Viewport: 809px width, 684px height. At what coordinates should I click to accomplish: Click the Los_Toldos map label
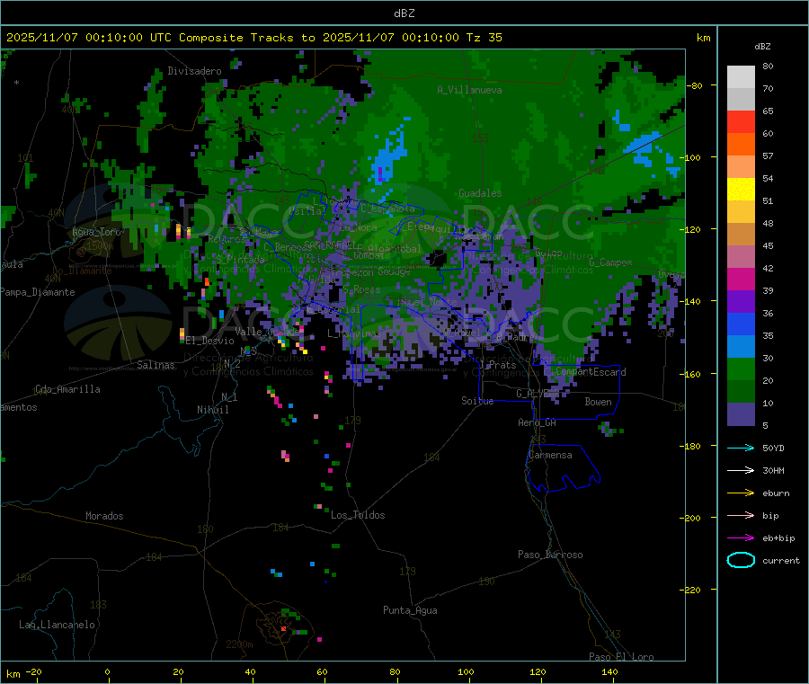pyautogui.click(x=358, y=515)
